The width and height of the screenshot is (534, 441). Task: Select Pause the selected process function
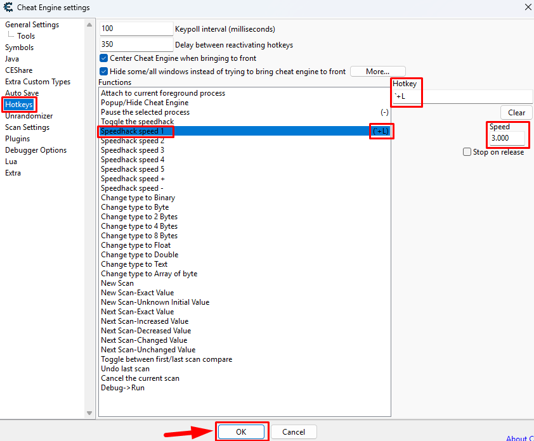(x=245, y=112)
